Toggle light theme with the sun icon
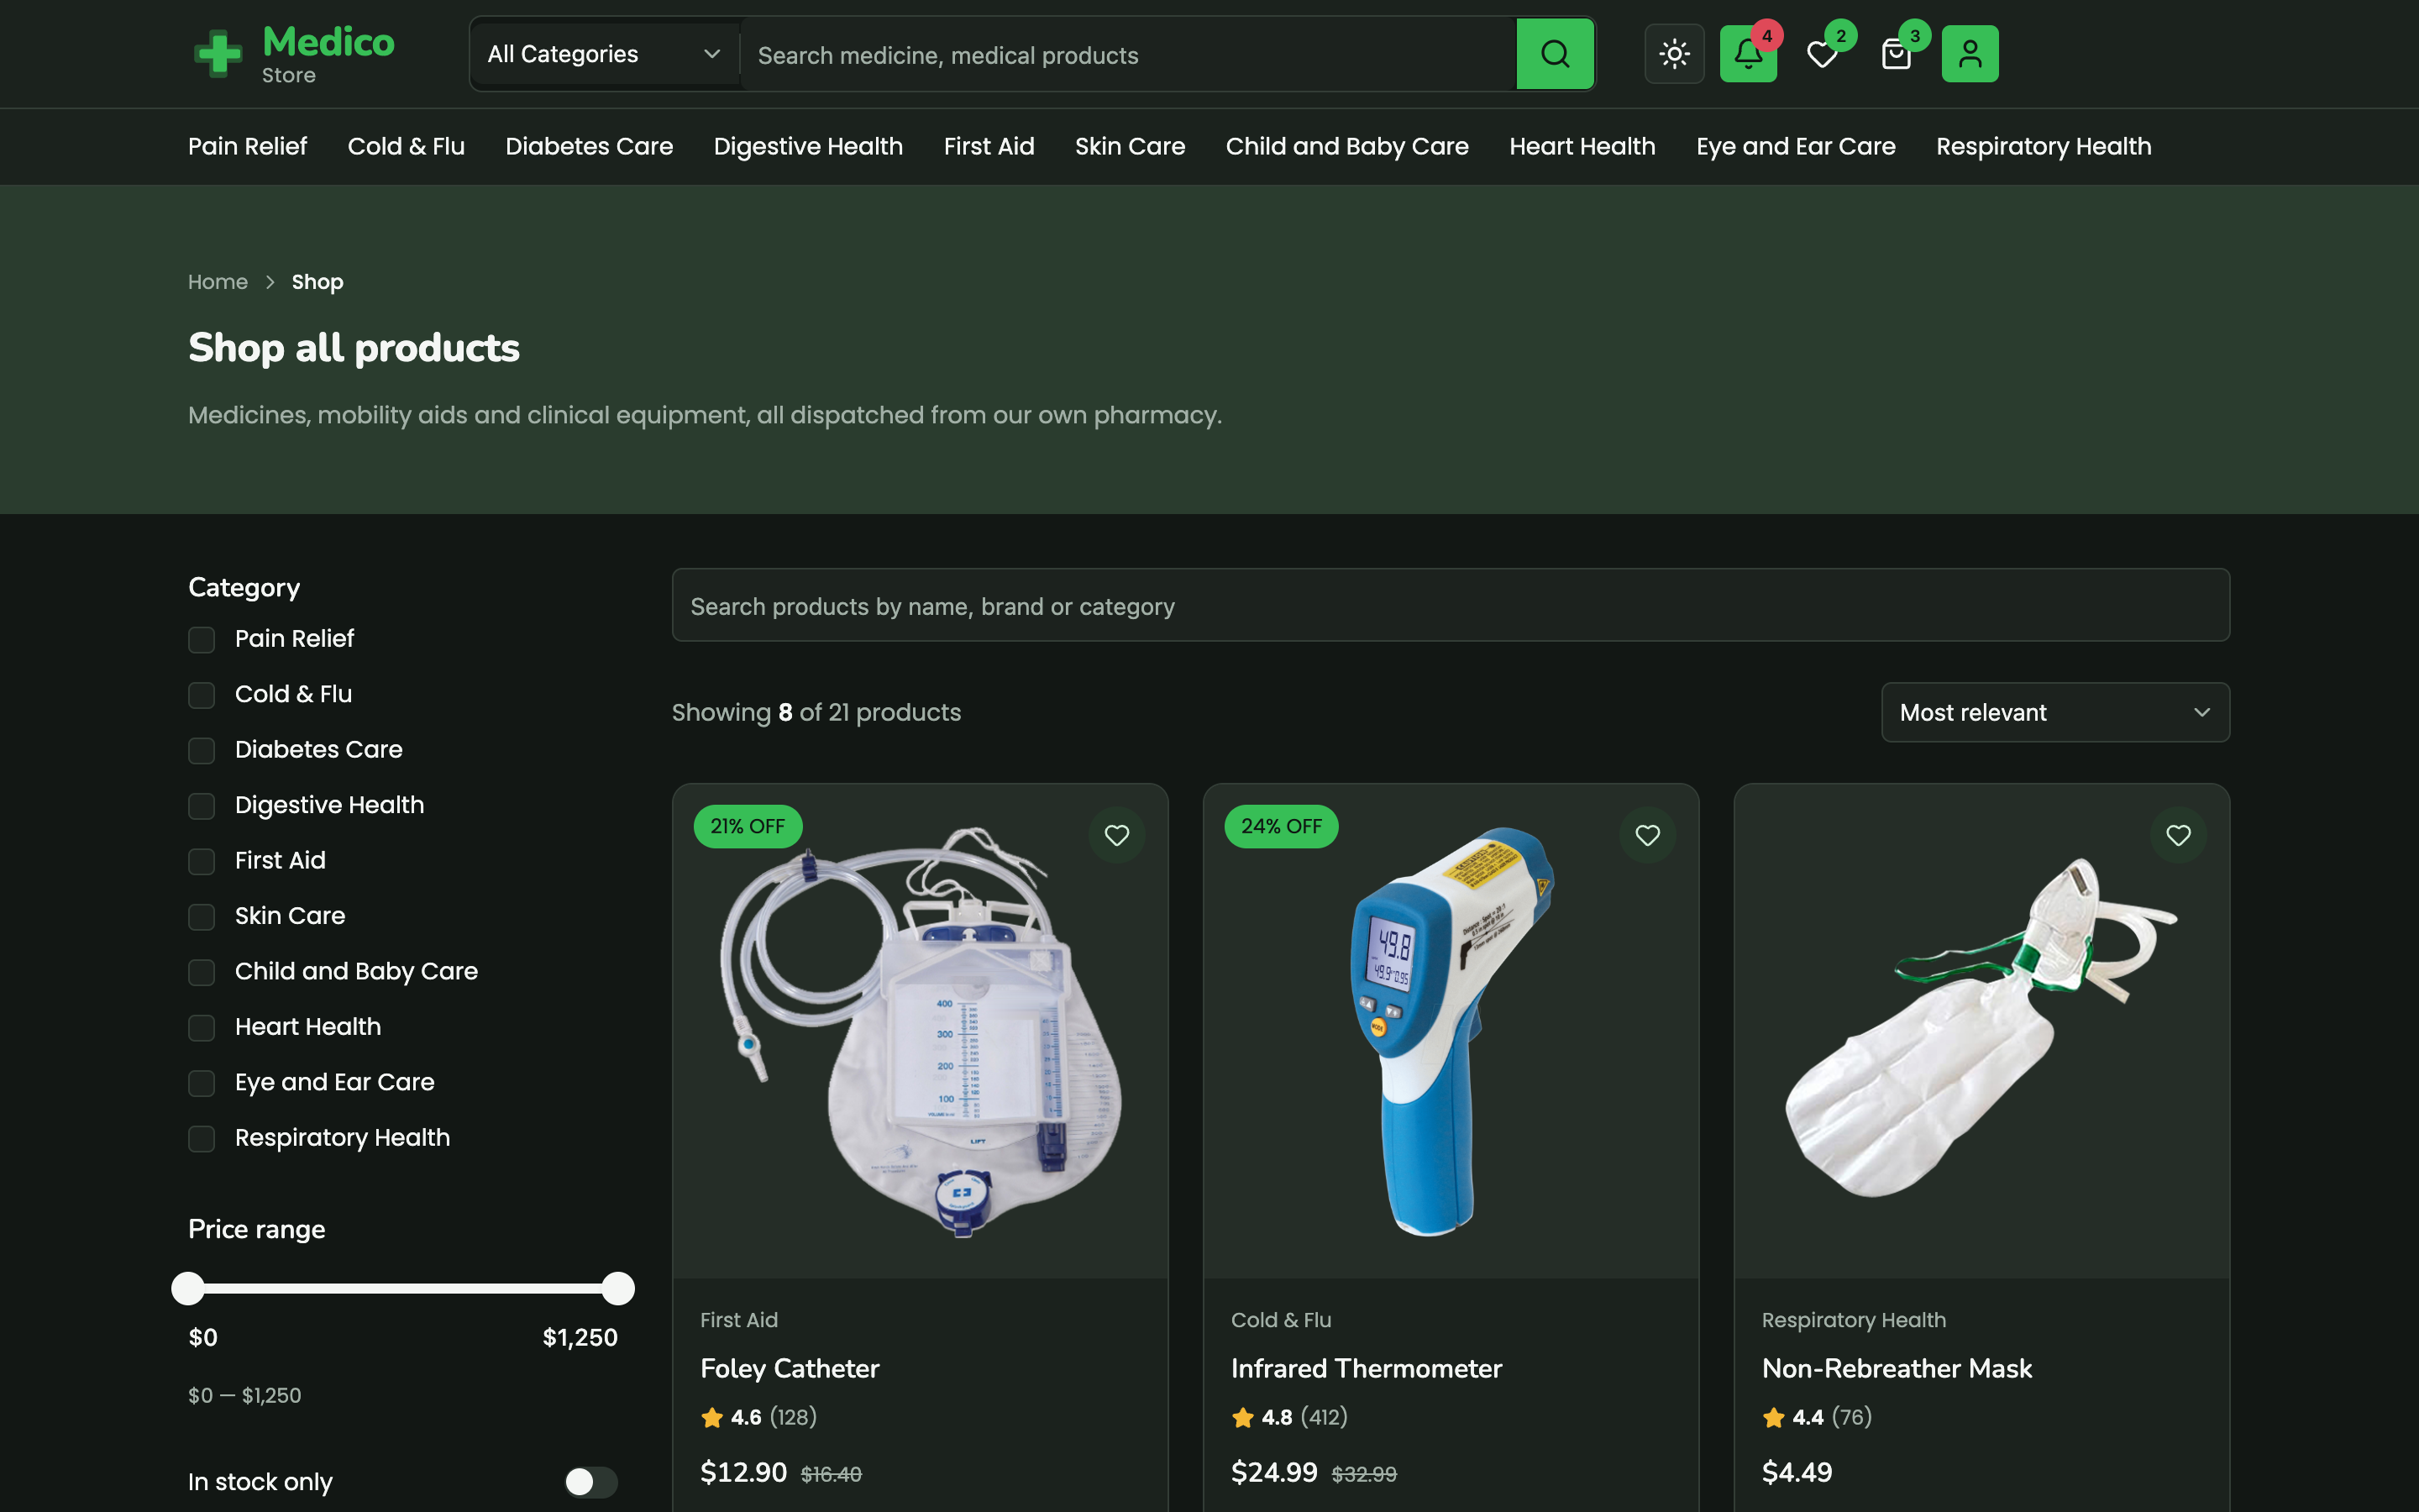Viewport: 2419px width, 1512px height. point(1674,54)
